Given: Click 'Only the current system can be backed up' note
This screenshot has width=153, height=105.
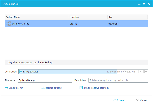Looking at the screenshot, I should 30,62.
